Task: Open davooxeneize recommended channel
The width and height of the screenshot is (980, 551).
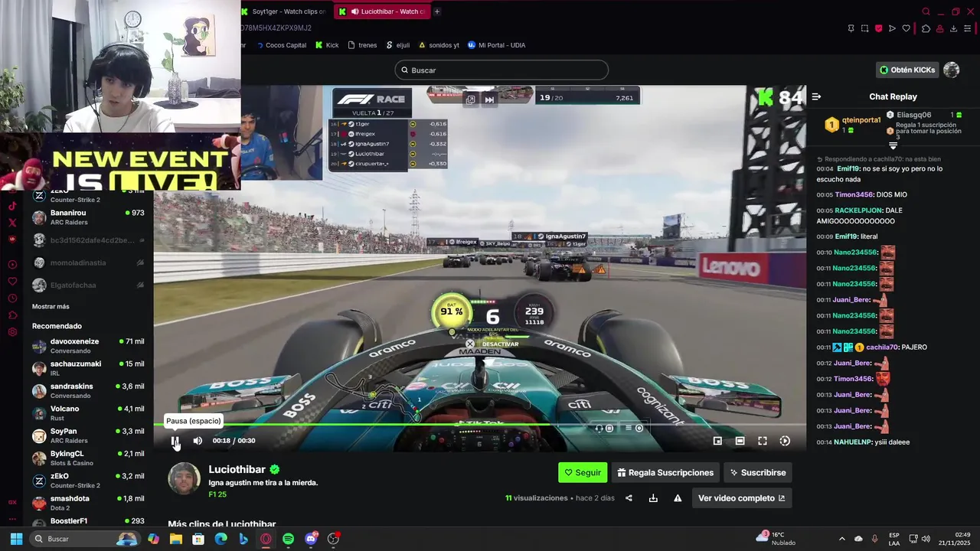Action: tap(88, 346)
